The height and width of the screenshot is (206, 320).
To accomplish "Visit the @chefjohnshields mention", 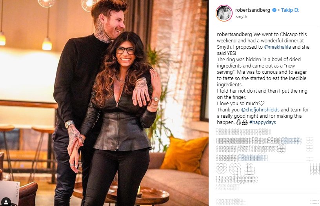I will (260, 109).
